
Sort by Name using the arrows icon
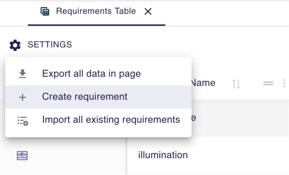[236, 84]
